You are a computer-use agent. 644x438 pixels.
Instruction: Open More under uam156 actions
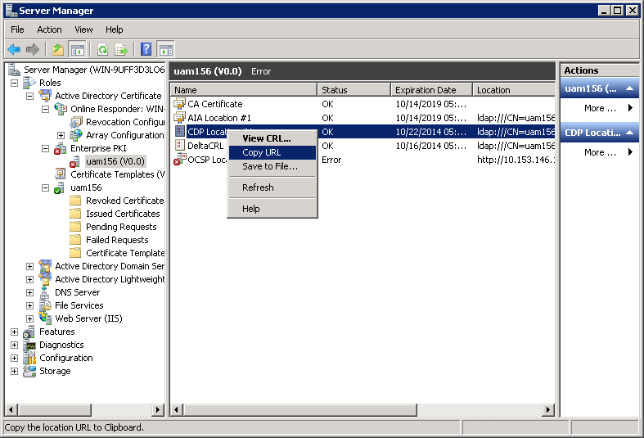pyautogui.click(x=600, y=108)
